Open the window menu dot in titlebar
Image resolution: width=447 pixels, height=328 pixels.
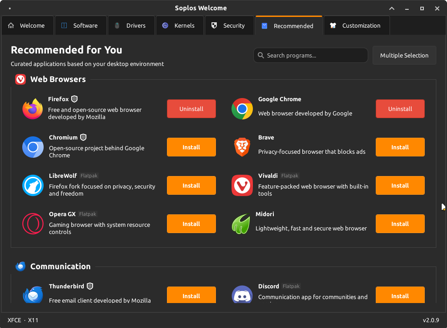10,8
